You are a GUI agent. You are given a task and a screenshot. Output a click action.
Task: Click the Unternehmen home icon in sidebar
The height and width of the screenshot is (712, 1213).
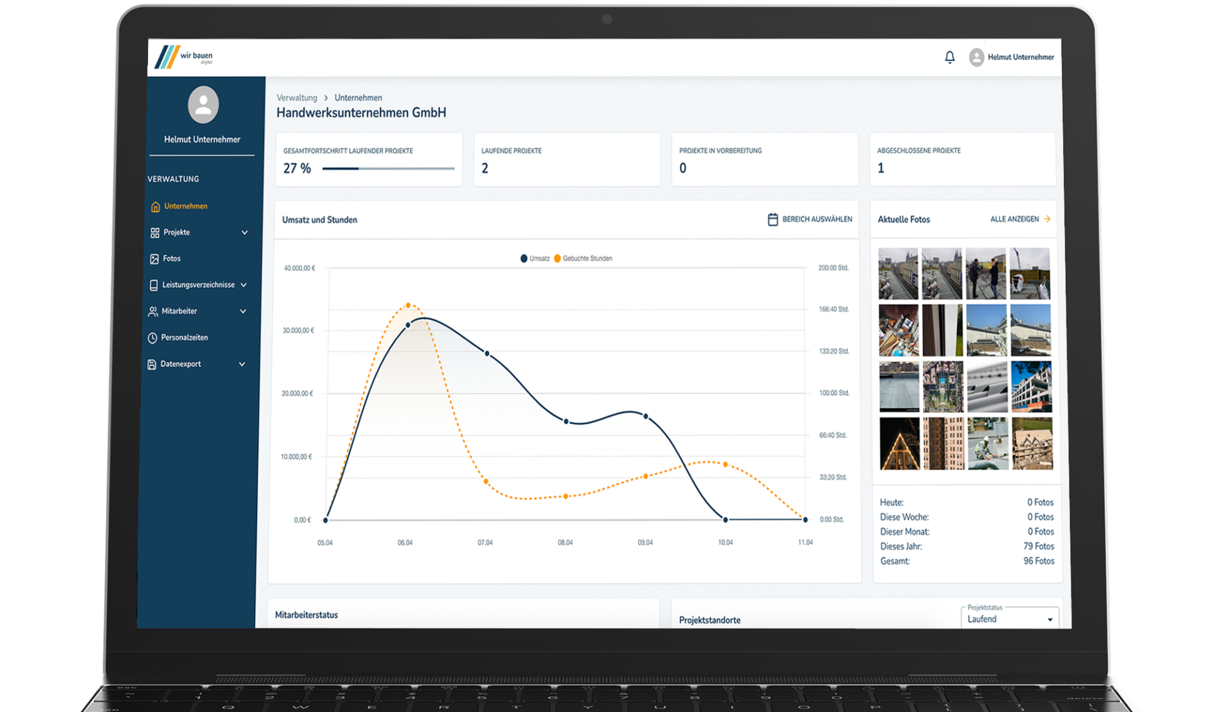tap(155, 206)
